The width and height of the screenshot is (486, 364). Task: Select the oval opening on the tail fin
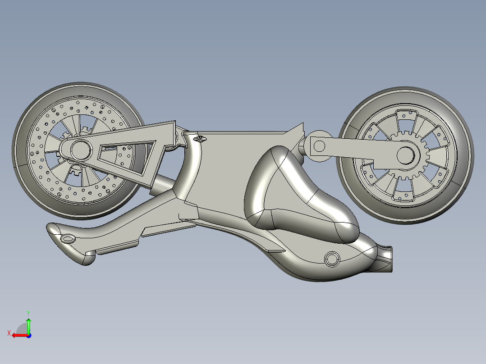click(x=67, y=238)
